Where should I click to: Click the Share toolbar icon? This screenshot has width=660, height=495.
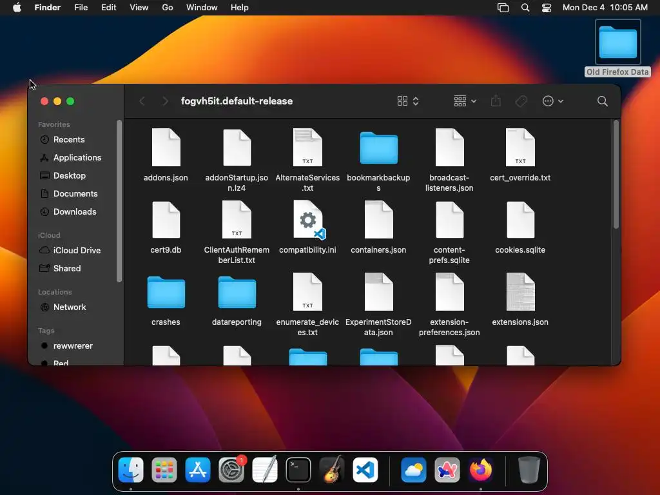[496, 101]
